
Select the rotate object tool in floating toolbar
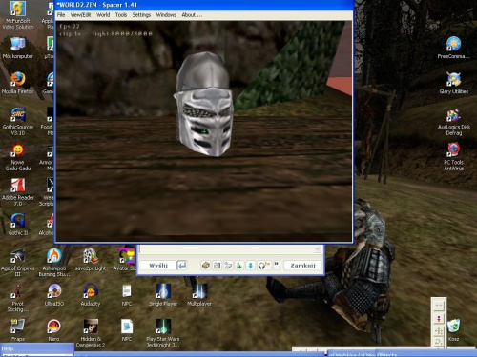(439, 342)
